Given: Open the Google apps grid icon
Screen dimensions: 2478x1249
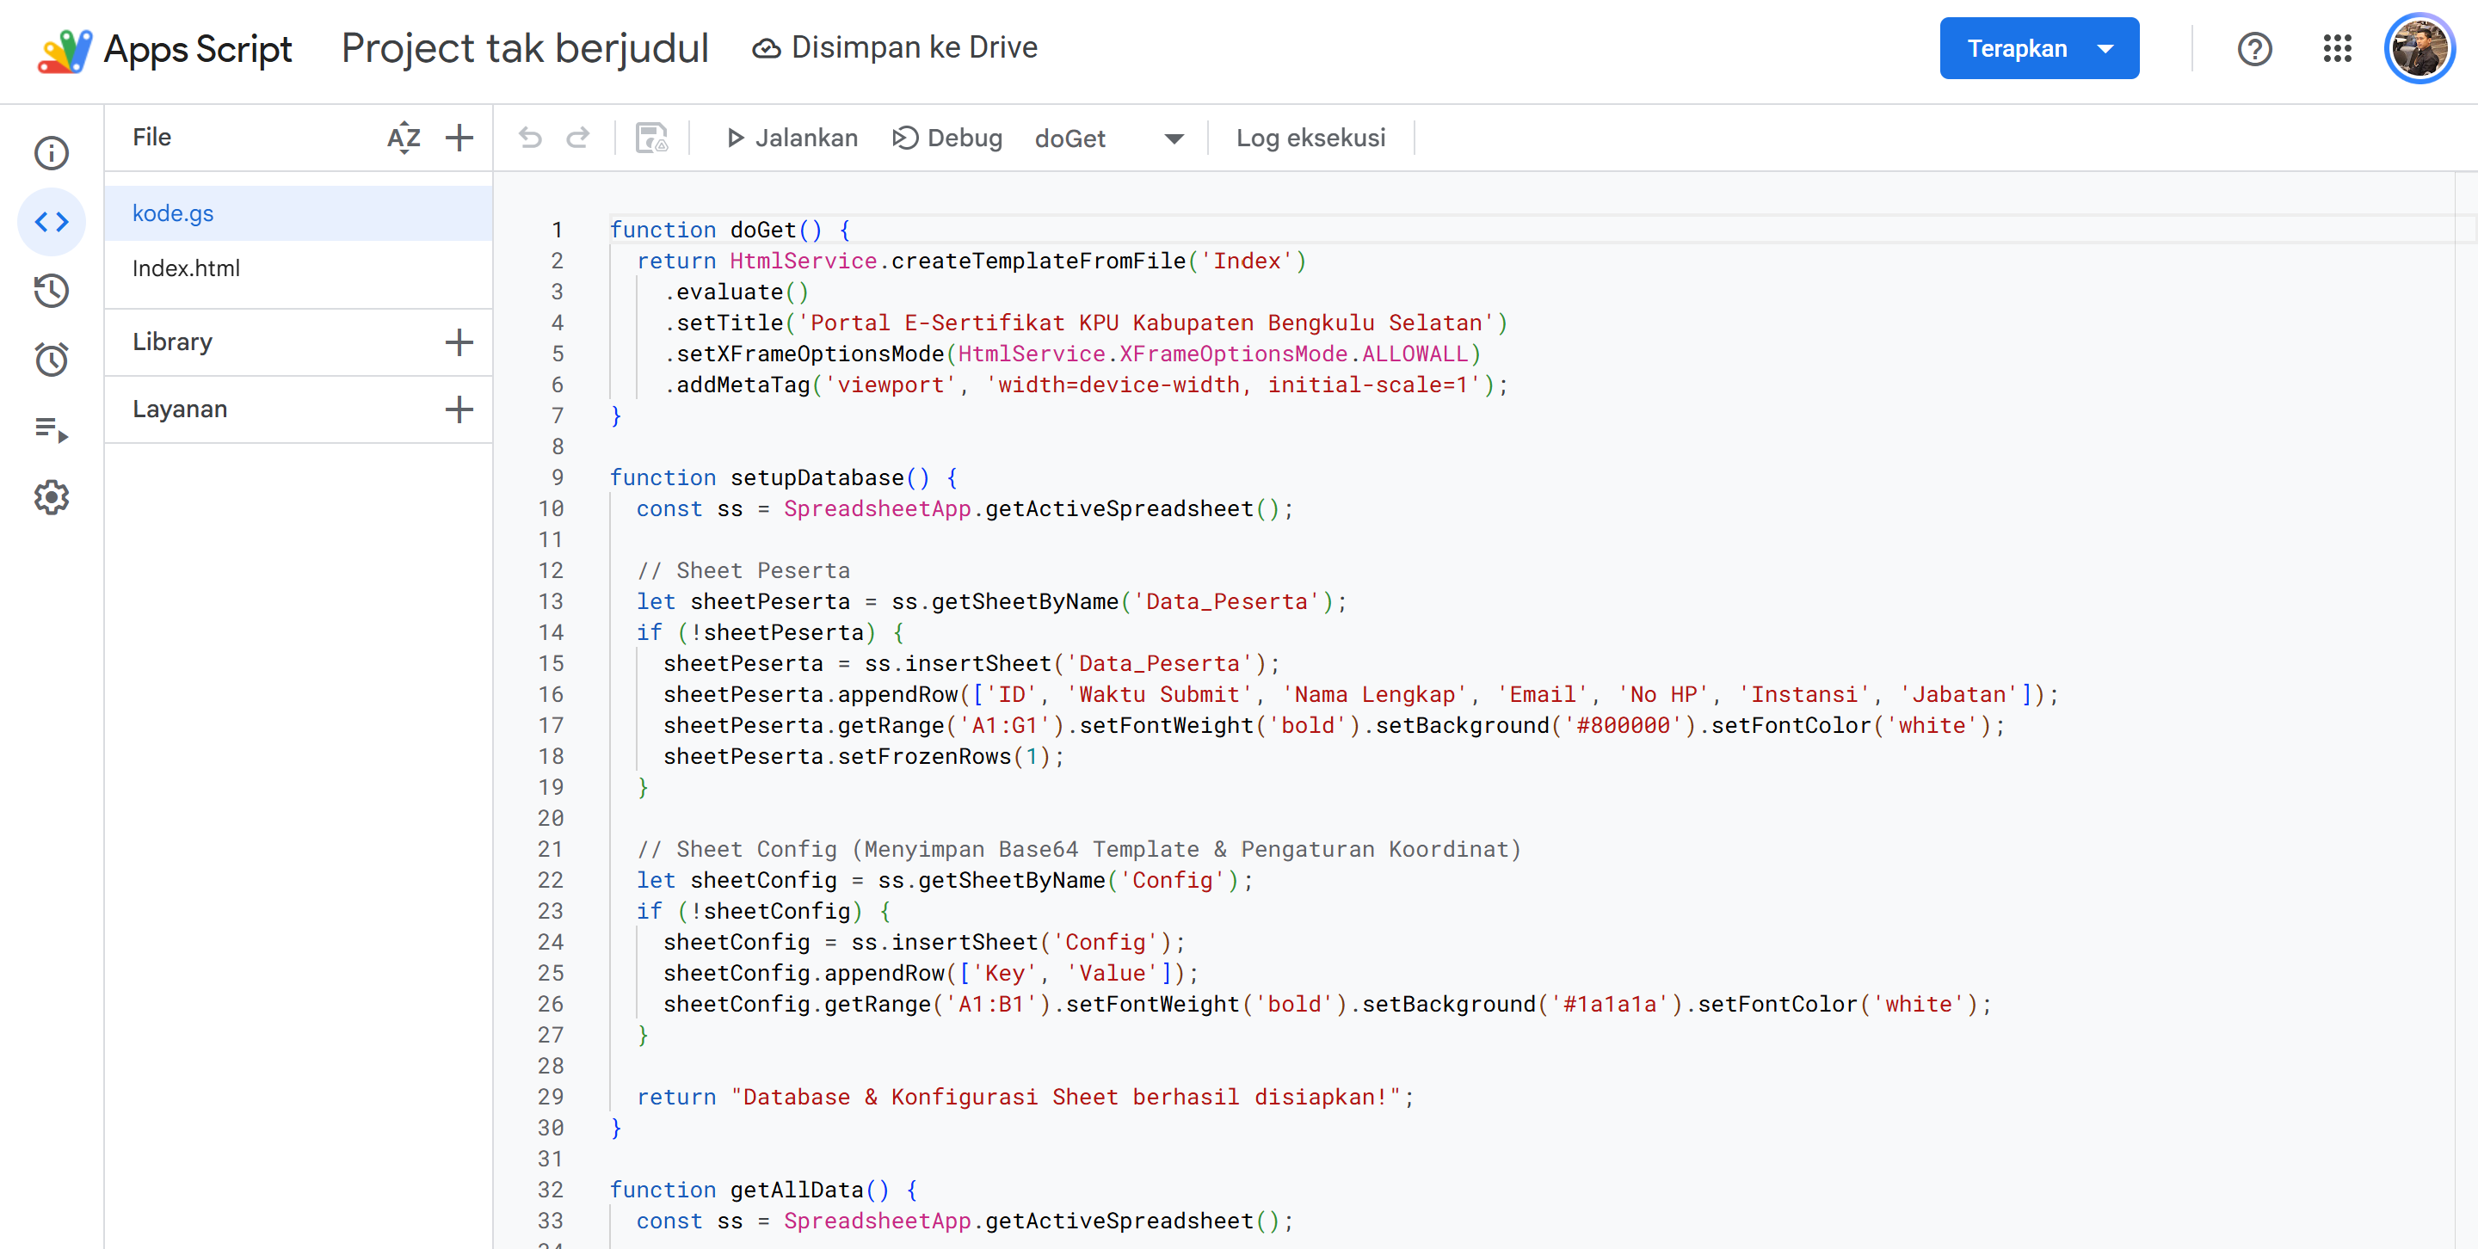Looking at the screenshot, I should pos(2338,48).
